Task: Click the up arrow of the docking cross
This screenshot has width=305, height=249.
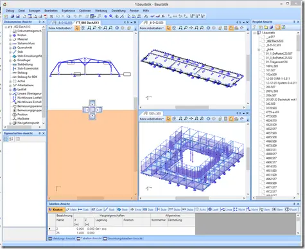Action: coord(92,104)
